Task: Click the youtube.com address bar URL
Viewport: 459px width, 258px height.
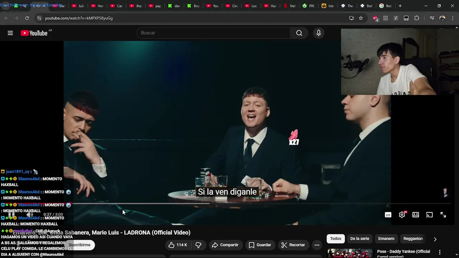Action: pyautogui.click(x=79, y=18)
